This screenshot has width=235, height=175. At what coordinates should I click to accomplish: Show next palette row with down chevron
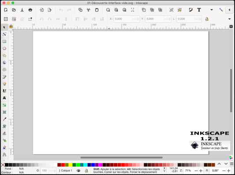(x=226, y=164)
